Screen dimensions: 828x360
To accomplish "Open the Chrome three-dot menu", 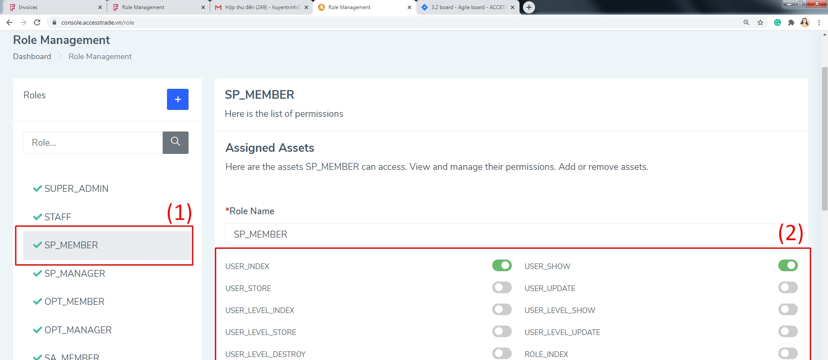I will coord(819,22).
